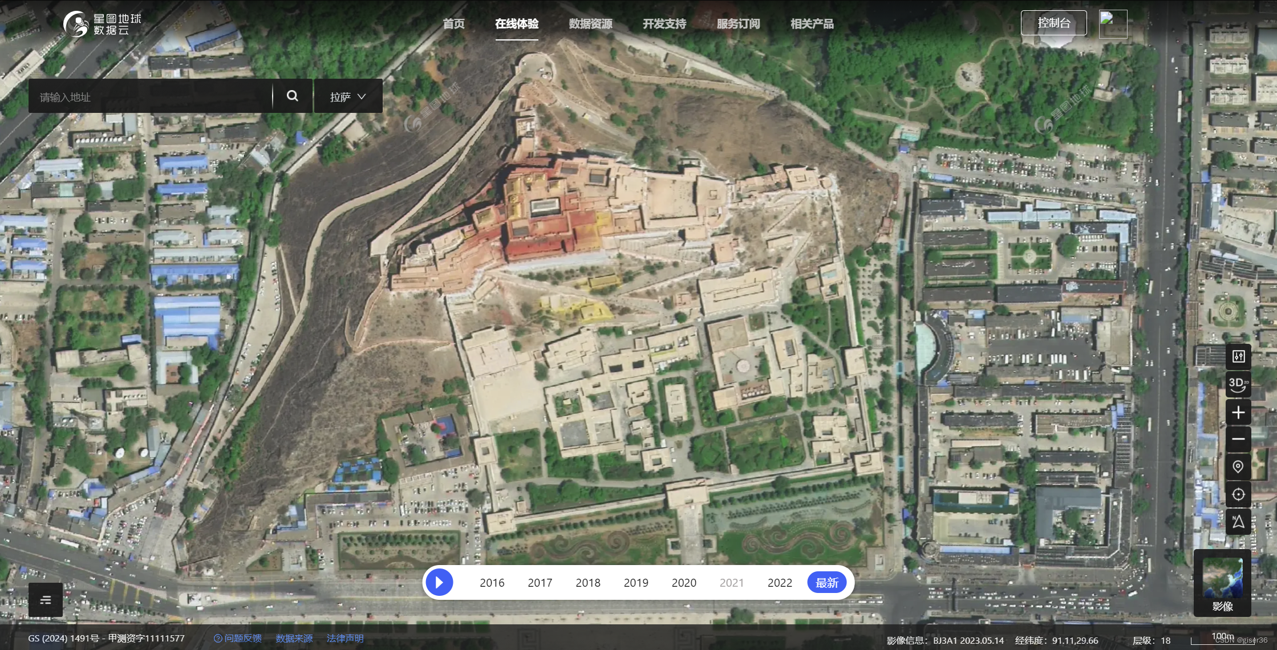Image resolution: width=1277 pixels, height=650 pixels.
Task: Select year 2019 on the timeline
Action: tap(636, 583)
